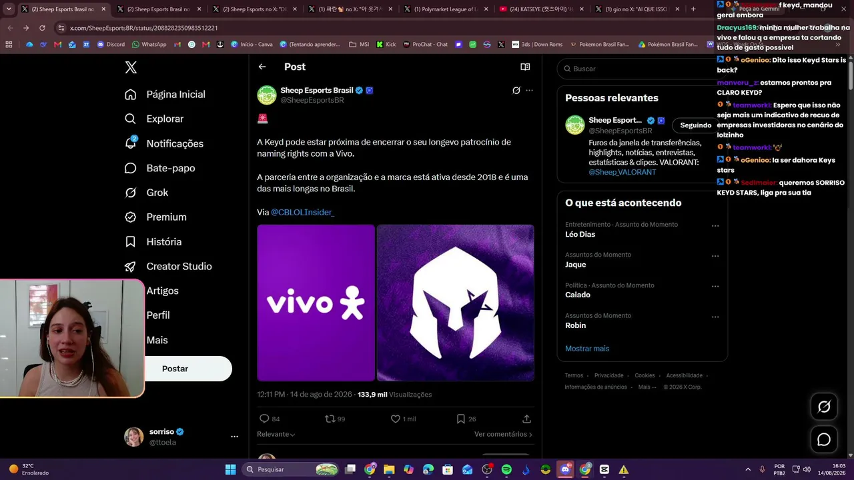Click the Windows Start button
Screen dimensions: 854x480
point(230,469)
